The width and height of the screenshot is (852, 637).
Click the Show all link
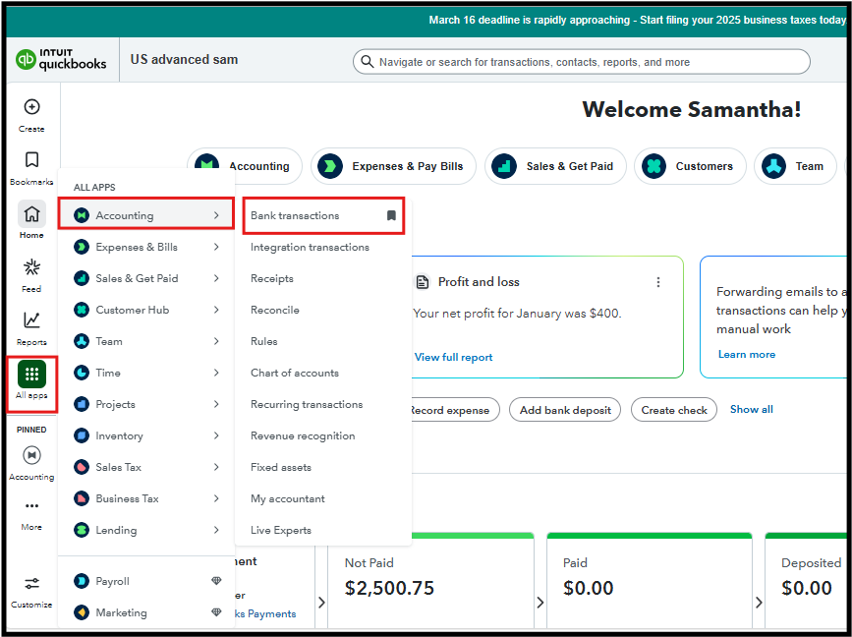752,409
